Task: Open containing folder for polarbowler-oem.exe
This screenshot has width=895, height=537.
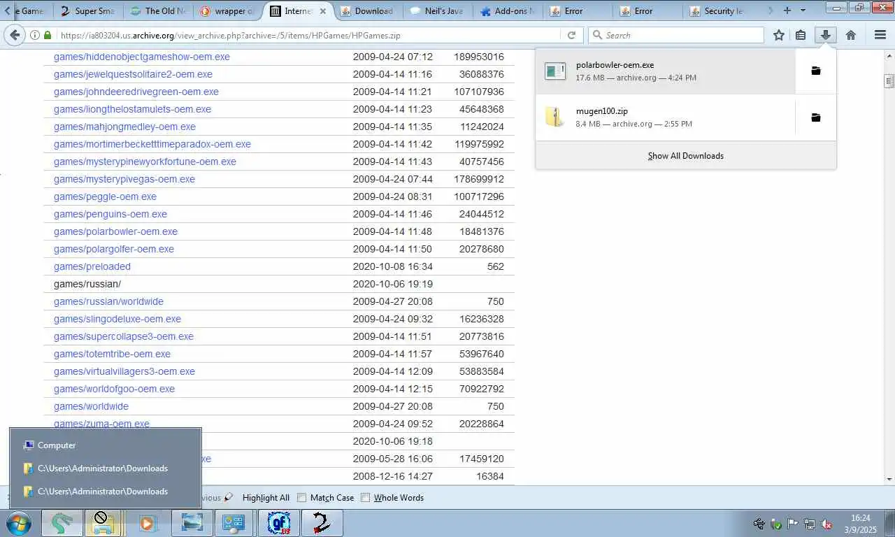Action: coord(815,71)
